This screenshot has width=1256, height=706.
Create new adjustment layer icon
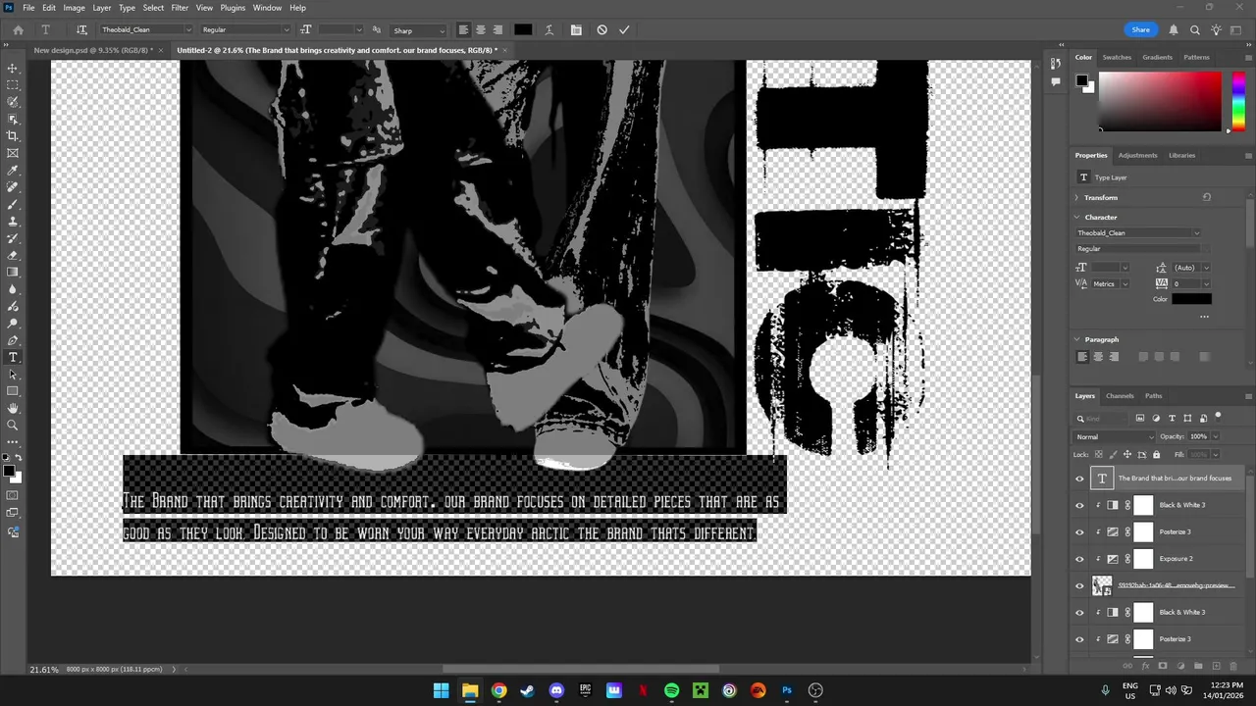1180,666
